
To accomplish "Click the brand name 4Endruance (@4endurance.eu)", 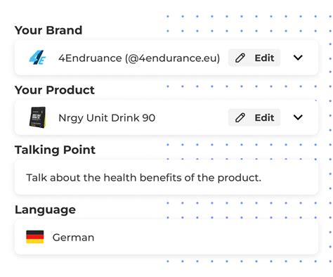I will coord(139,58).
